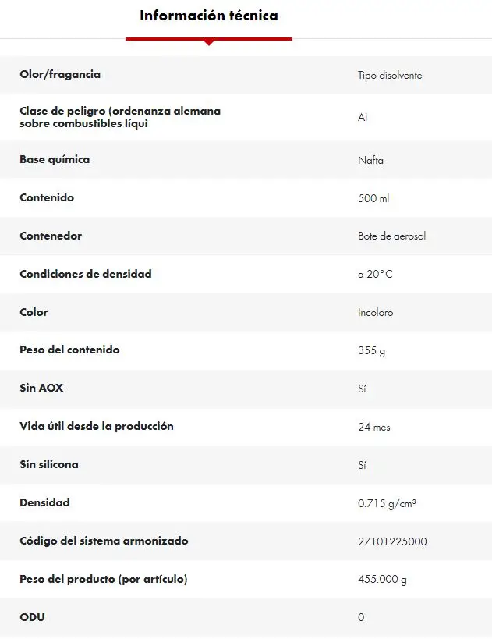Image resolution: width=492 pixels, height=639 pixels.
Task: Click the Sin AOX row label
Action: point(41,389)
